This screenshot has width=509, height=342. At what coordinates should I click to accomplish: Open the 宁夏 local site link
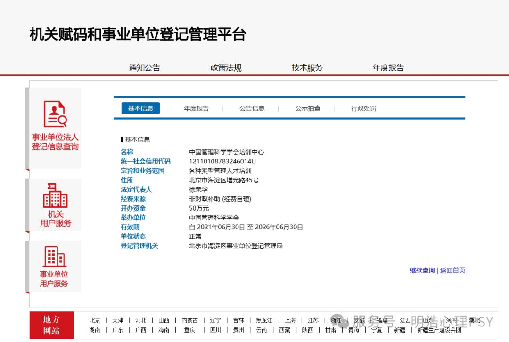coord(377,330)
